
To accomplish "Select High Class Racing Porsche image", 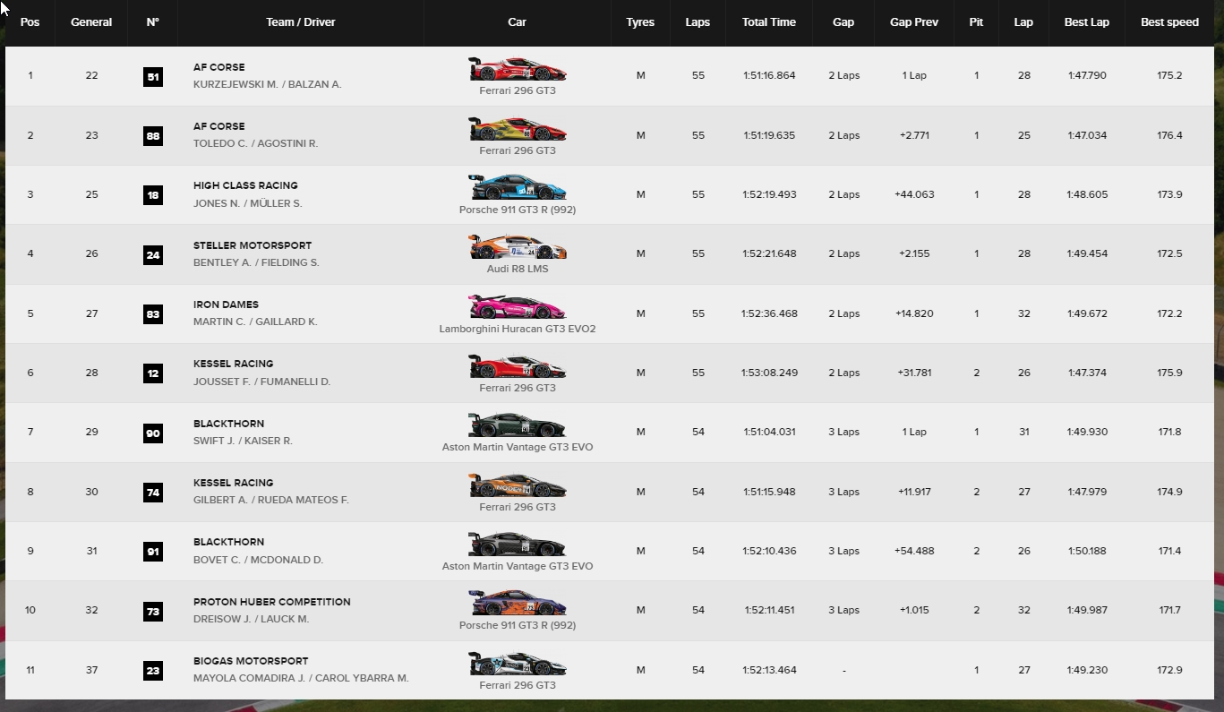I will coord(518,188).
